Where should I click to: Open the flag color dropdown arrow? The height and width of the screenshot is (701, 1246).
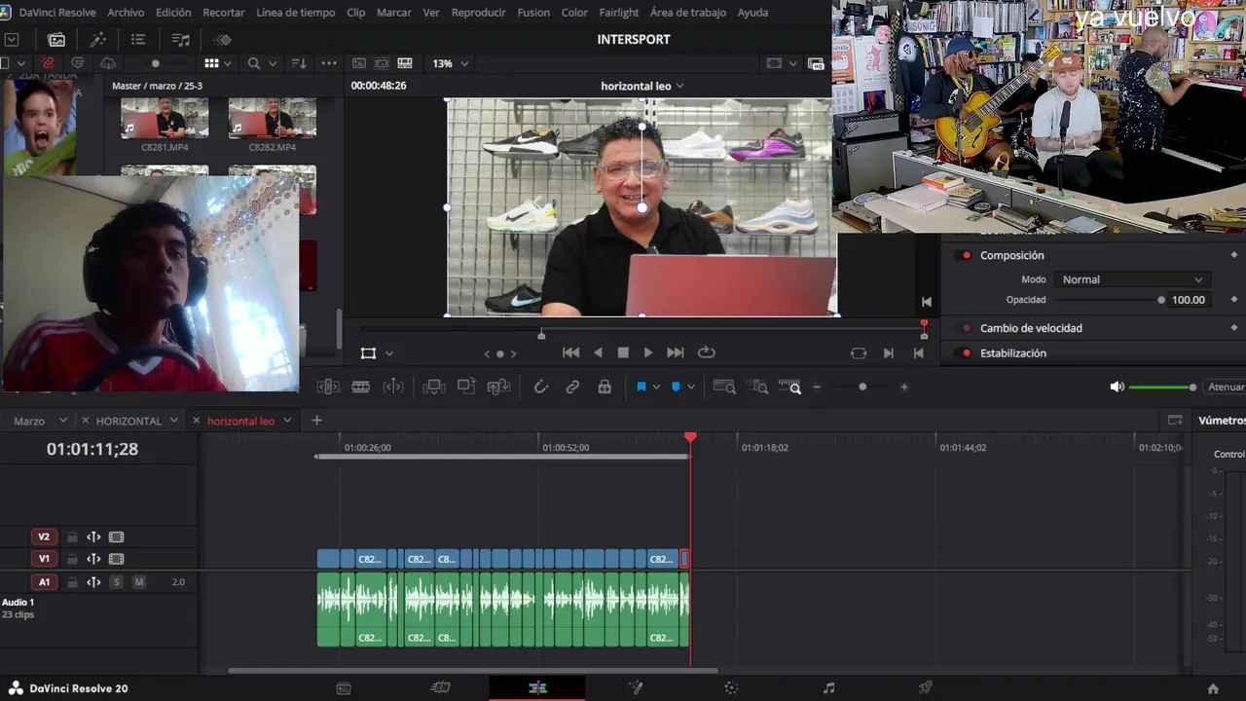click(x=656, y=387)
